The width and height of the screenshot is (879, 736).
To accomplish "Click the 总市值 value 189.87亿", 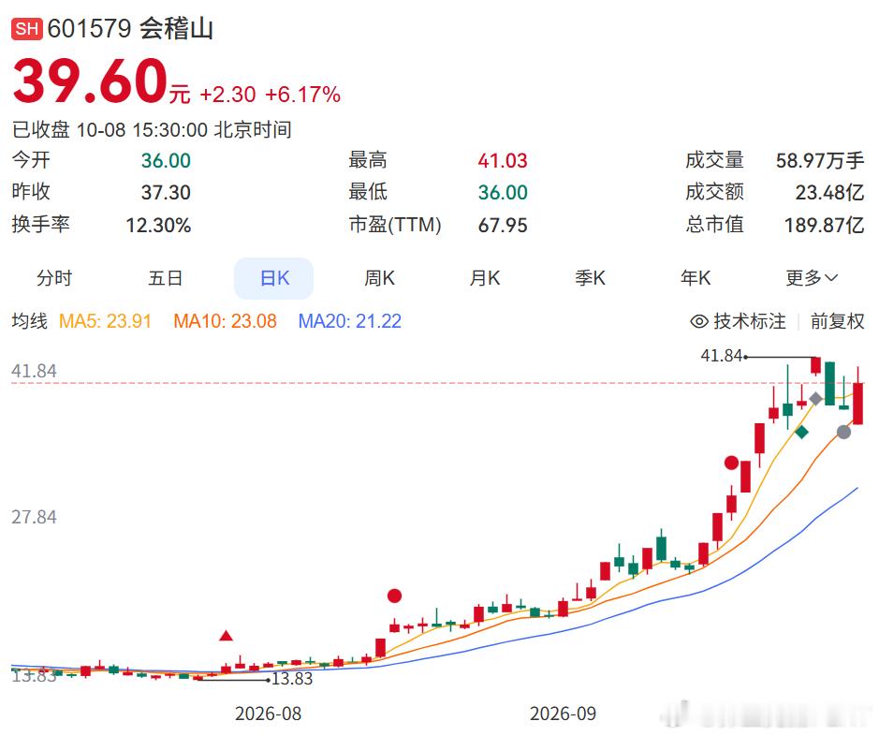I will pyautogui.click(x=825, y=226).
